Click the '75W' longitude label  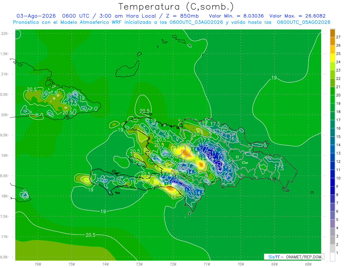click(72, 264)
